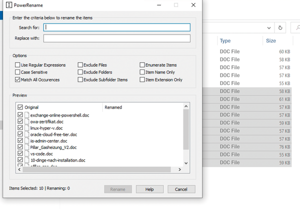Viewport: 300px width, 209px height.
Task: Click the preview list scroll down arrow
Action: (x=186, y=163)
